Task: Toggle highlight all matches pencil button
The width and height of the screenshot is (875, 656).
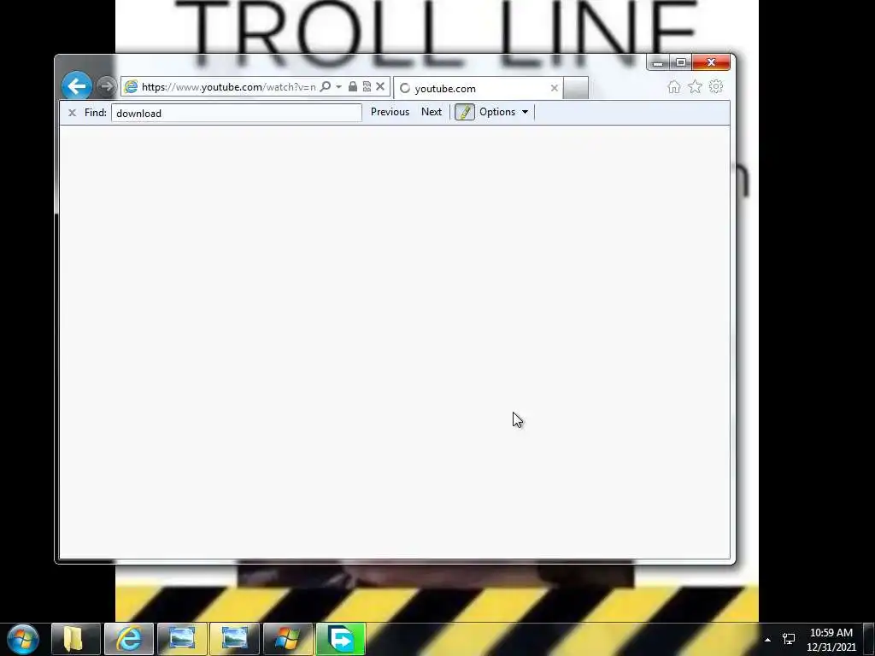Action: [x=464, y=112]
